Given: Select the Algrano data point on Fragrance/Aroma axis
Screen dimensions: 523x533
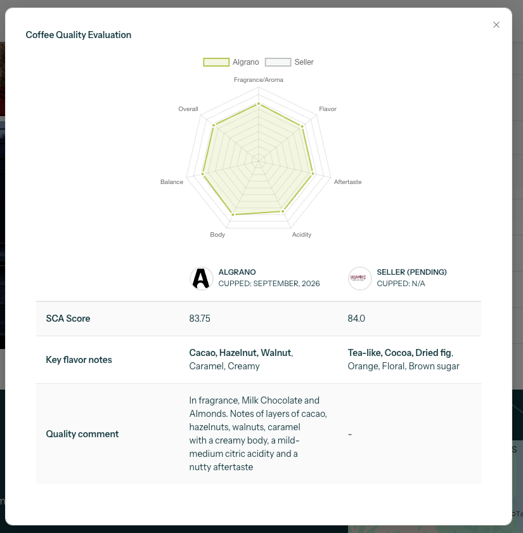Looking at the screenshot, I should pyautogui.click(x=259, y=103).
